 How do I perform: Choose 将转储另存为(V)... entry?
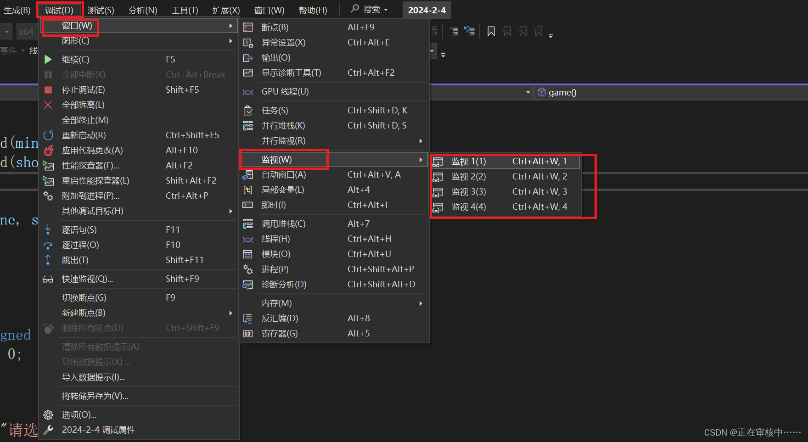coord(139,396)
